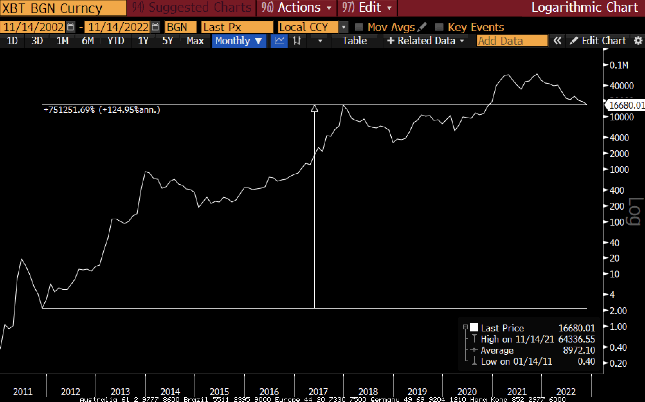Enable the Mov Avgs checkbox
Image resolution: width=645 pixels, height=402 pixels.
tap(359, 27)
